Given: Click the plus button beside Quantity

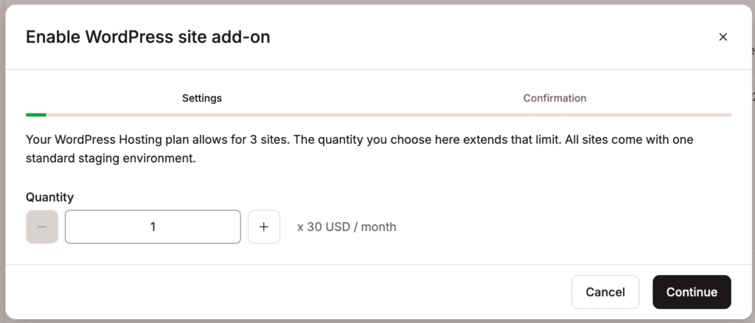Looking at the screenshot, I should (x=264, y=226).
